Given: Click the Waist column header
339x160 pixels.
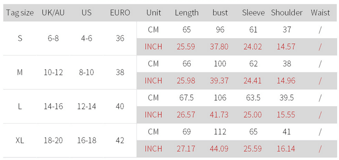Looking at the screenshot, I should [x=320, y=13].
